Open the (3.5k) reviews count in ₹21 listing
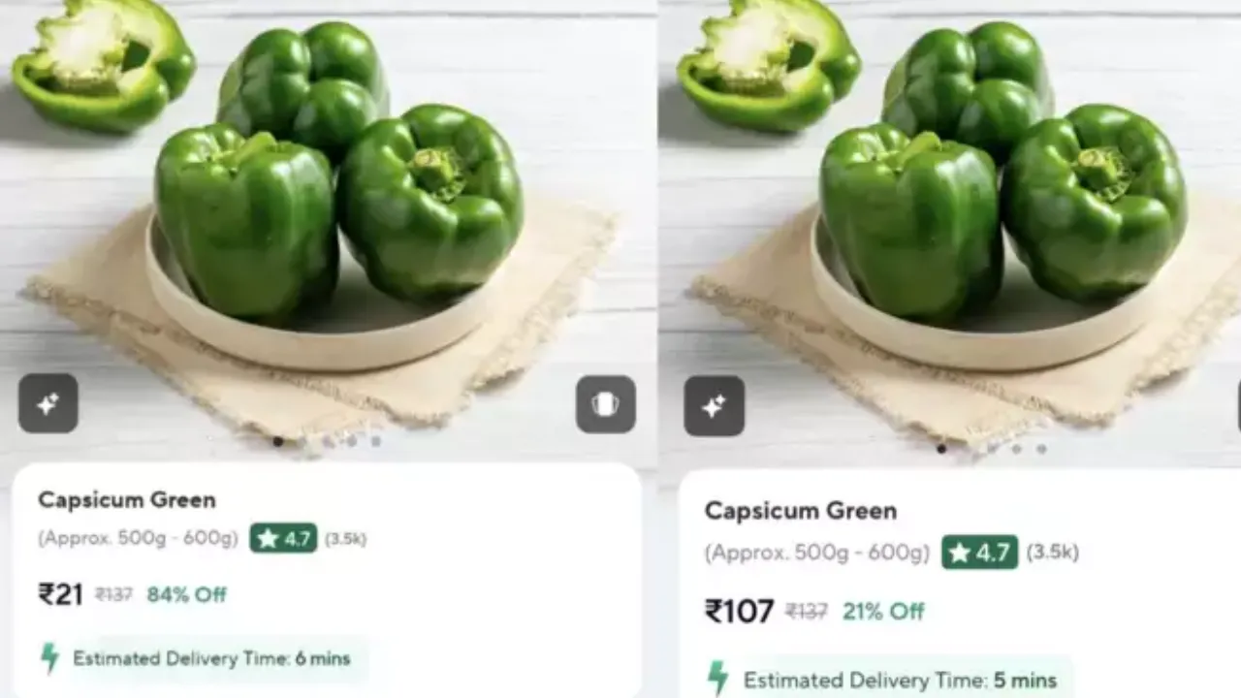Screen dimensions: 1241x698 (x=345, y=539)
